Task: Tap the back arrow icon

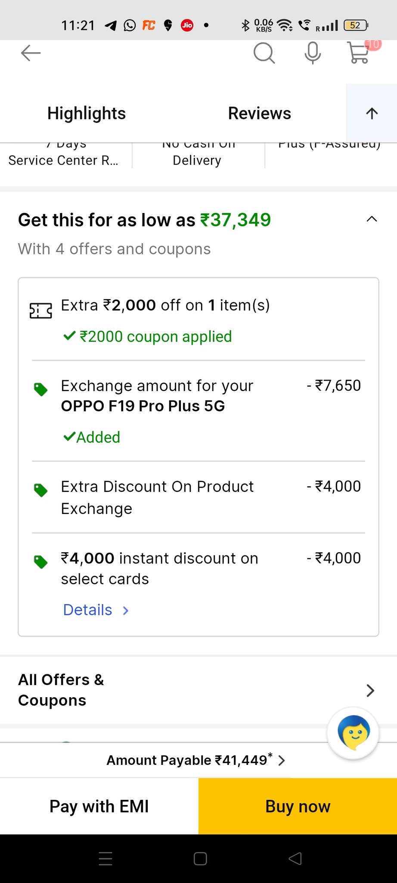Action: click(x=31, y=53)
